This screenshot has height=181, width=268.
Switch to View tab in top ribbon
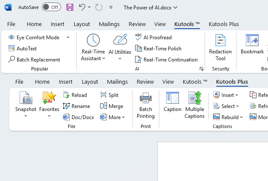160,24
